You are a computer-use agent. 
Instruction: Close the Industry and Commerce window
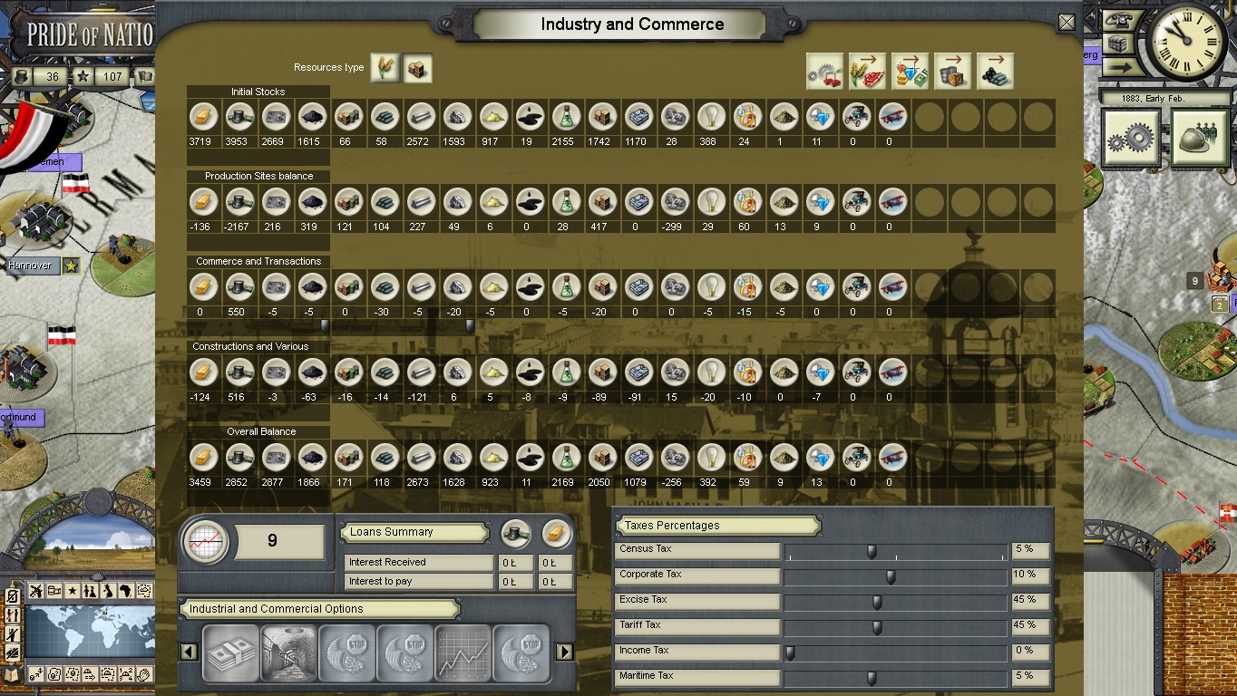(1067, 23)
